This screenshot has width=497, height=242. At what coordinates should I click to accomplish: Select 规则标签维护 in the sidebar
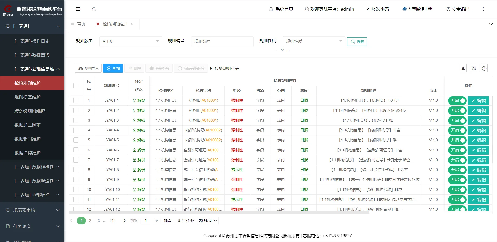[27, 97]
